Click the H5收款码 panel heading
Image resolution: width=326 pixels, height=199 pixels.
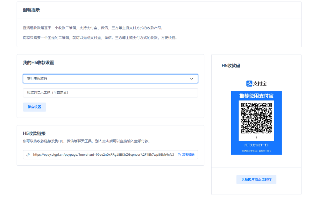231,66
